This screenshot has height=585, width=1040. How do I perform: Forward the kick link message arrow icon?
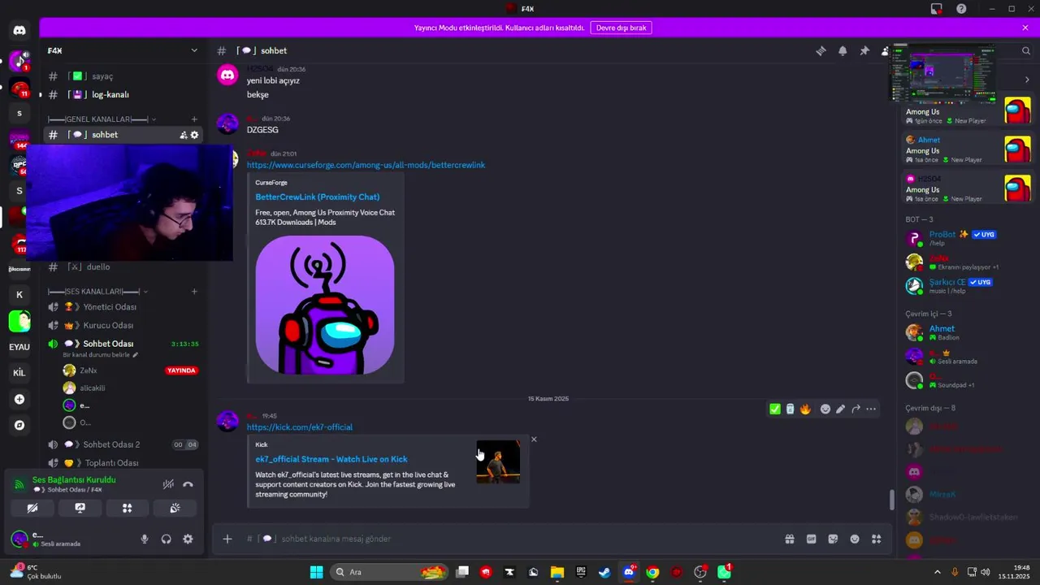856,409
